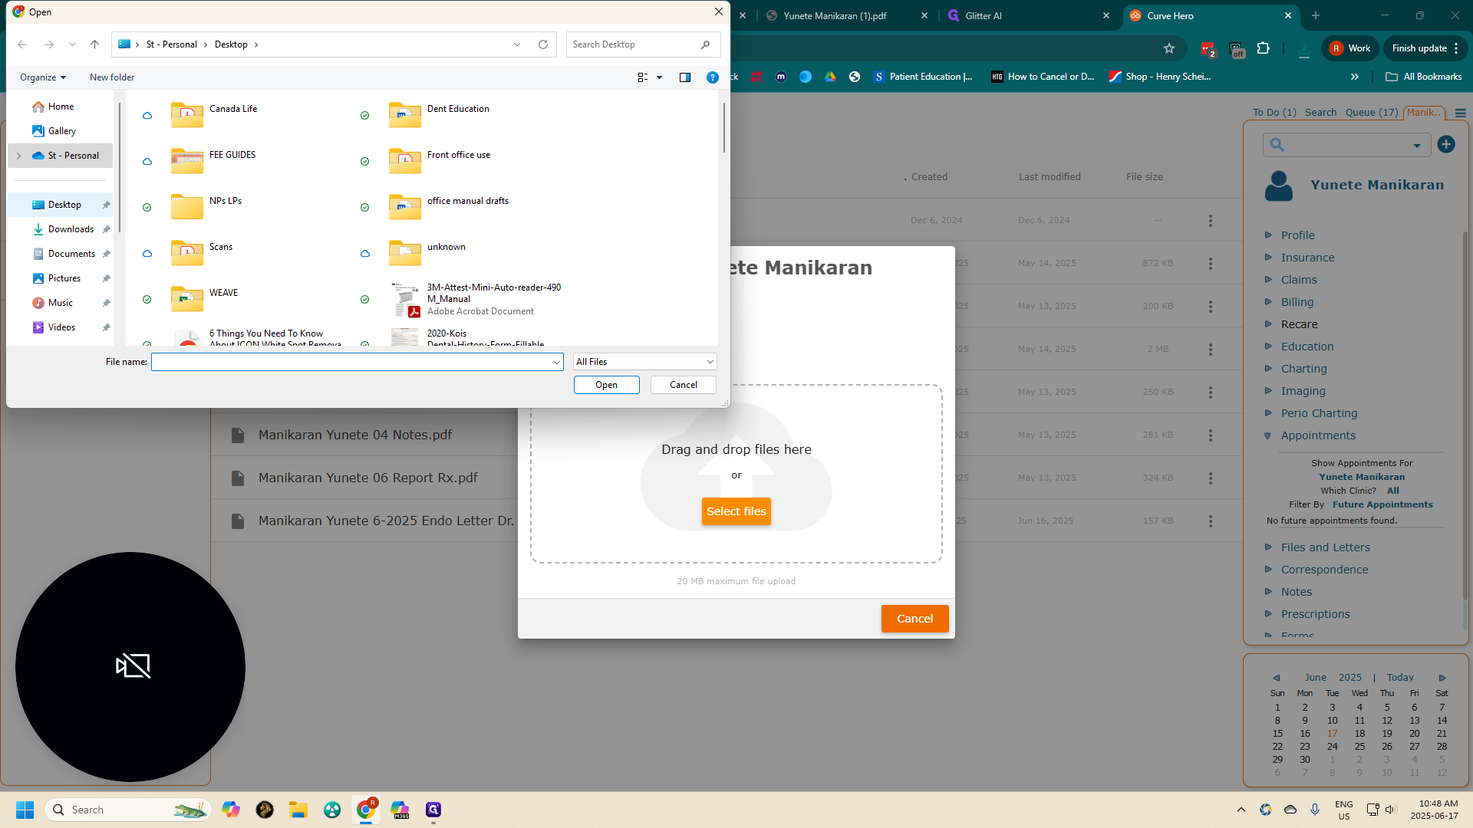Open the view layout options icon
Image resolution: width=1473 pixels, height=828 pixels.
point(643,77)
